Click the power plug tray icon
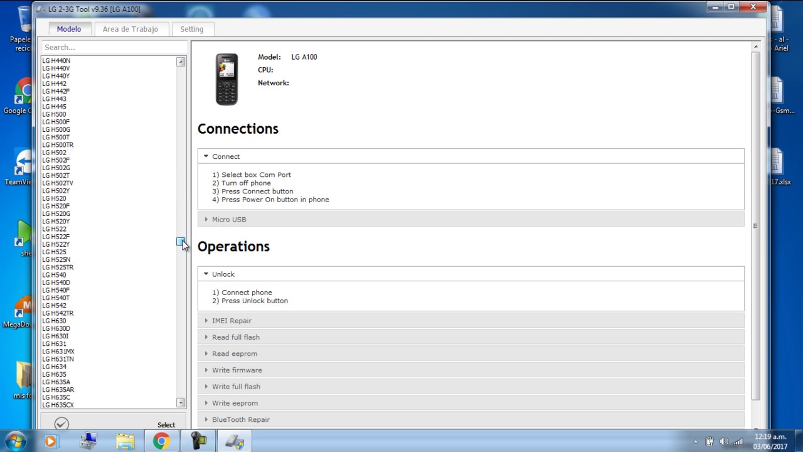803x452 pixels. click(x=710, y=442)
